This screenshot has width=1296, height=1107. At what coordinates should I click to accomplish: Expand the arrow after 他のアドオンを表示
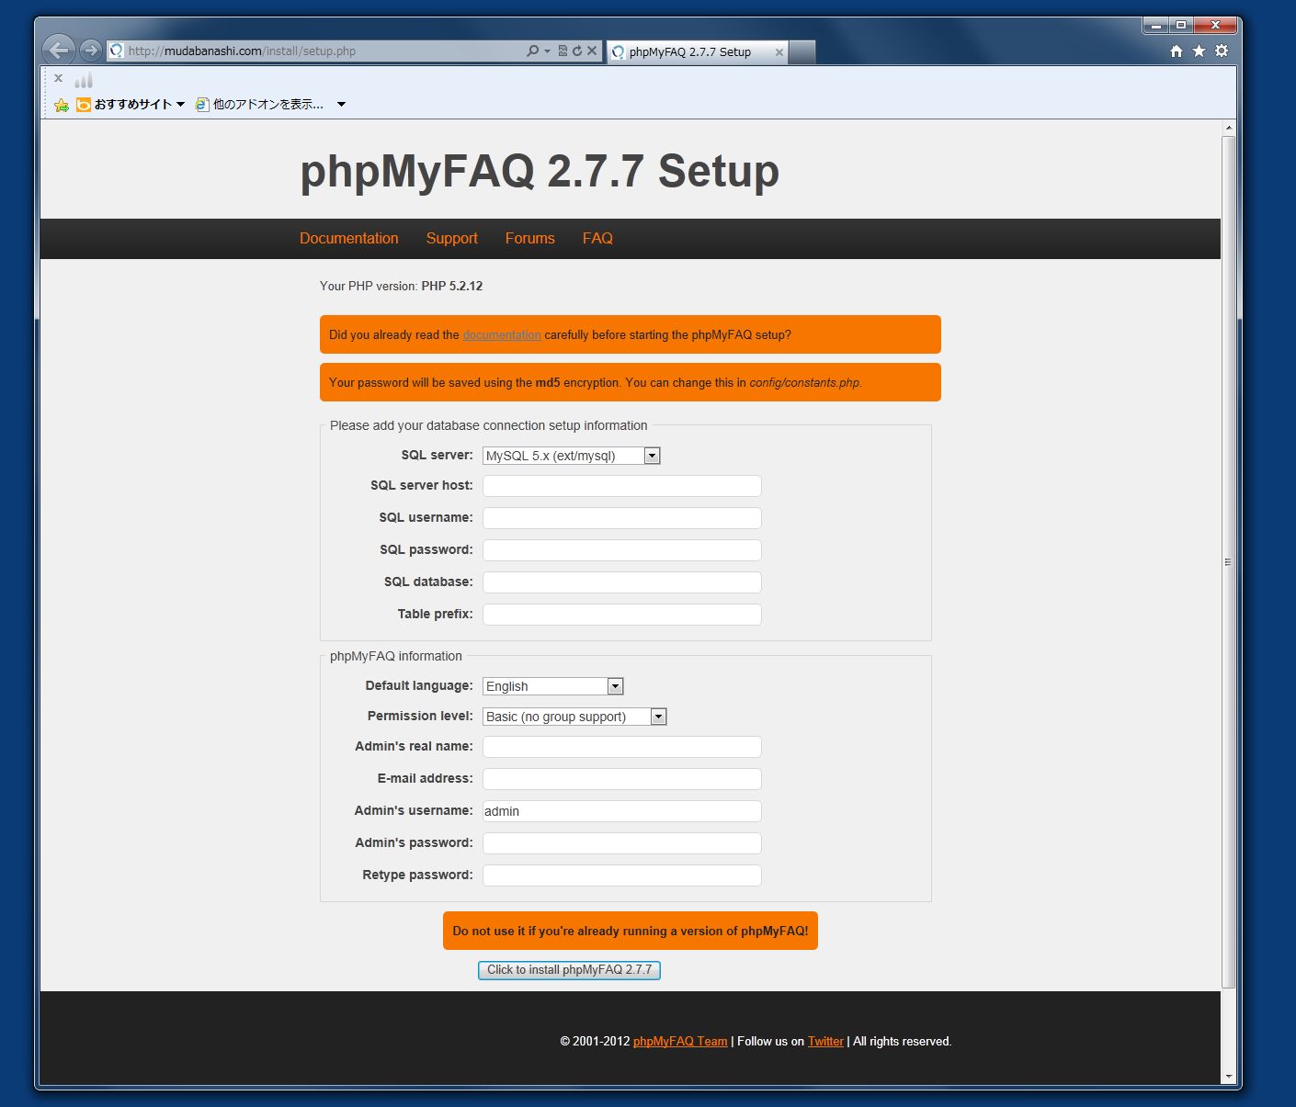point(341,105)
